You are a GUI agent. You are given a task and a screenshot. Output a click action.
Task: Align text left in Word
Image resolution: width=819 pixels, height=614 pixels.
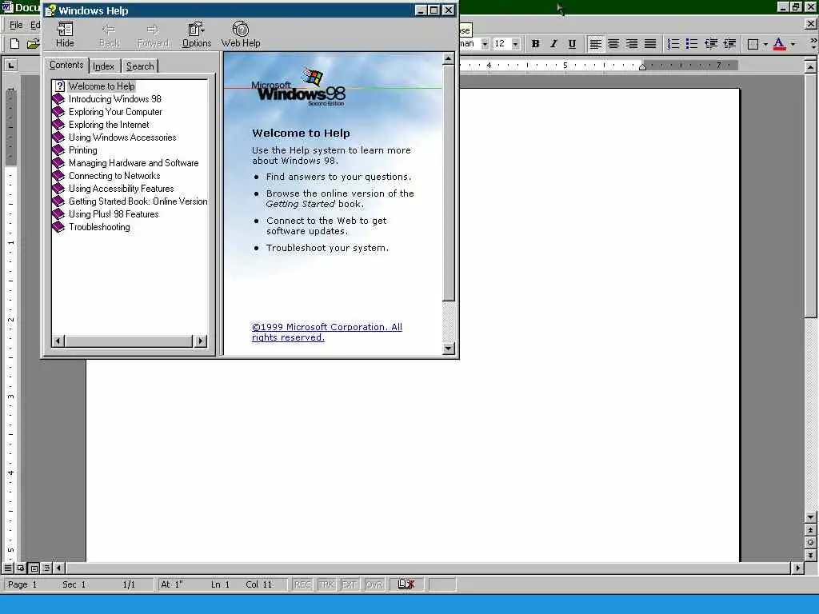(595, 44)
